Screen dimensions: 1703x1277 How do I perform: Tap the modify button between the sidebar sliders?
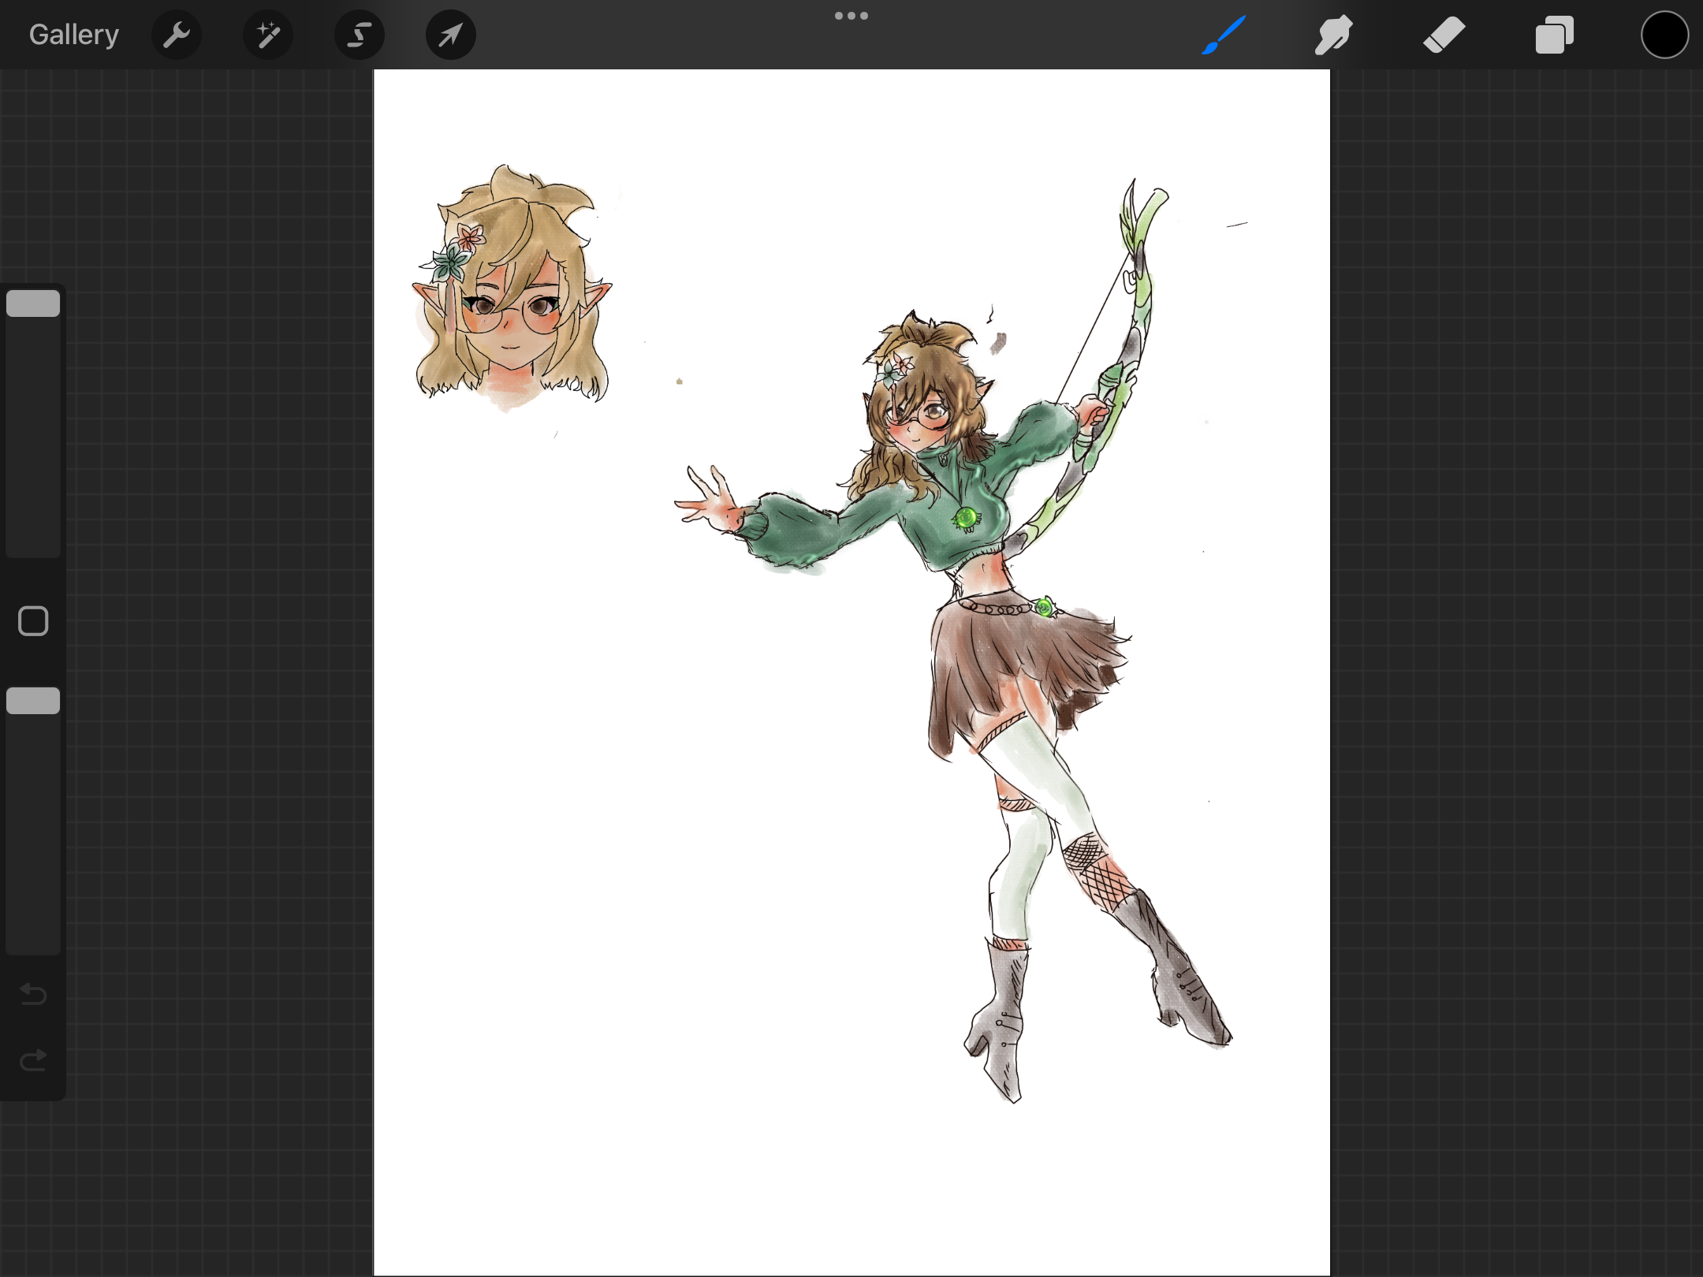point(32,620)
